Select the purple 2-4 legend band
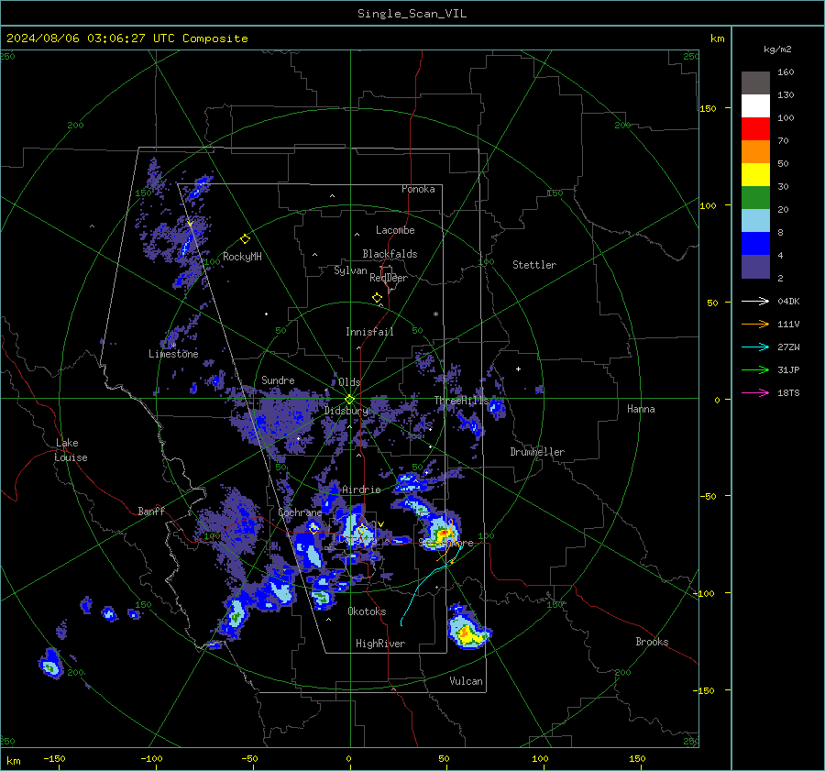This screenshot has width=825, height=771. pos(755,266)
